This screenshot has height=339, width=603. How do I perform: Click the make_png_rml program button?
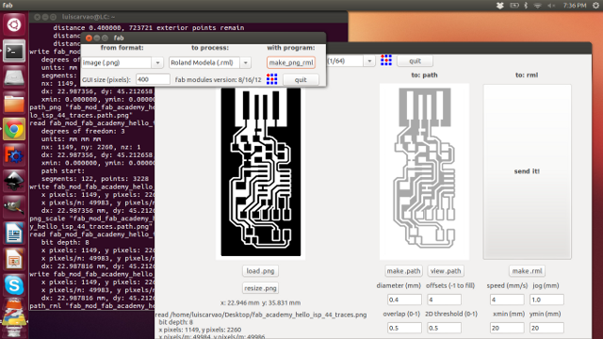(x=291, y=63)
